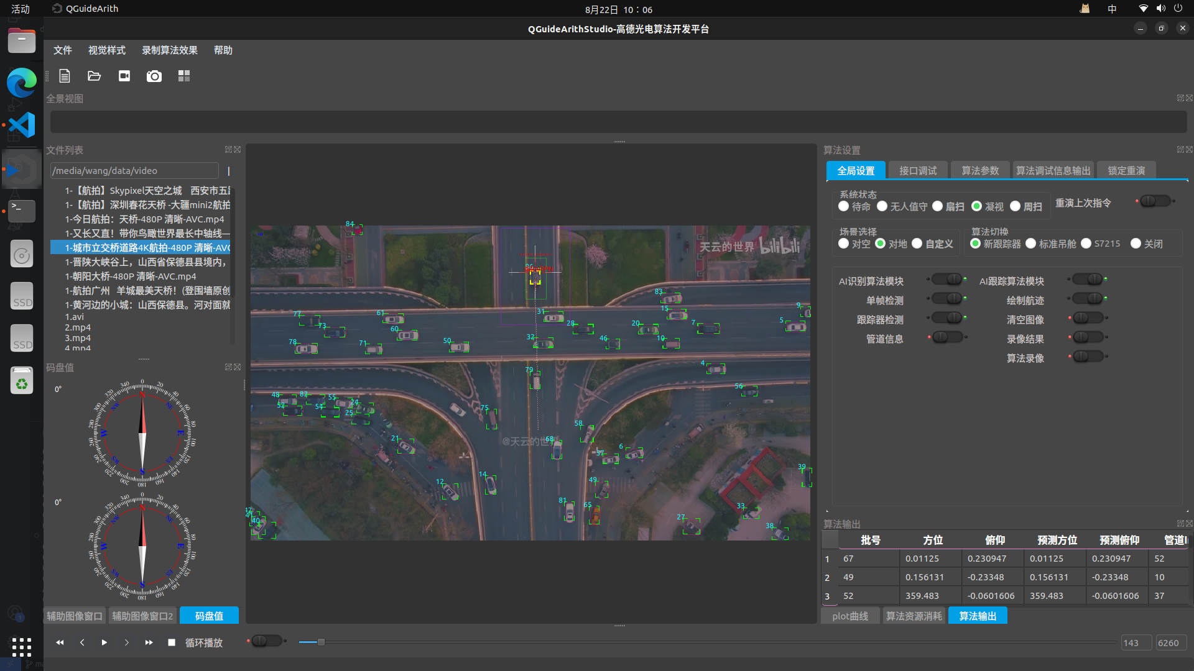Click the video record toolbar icon
The height and width of the screenshot is (671, 1194).
tap(124, 76)
